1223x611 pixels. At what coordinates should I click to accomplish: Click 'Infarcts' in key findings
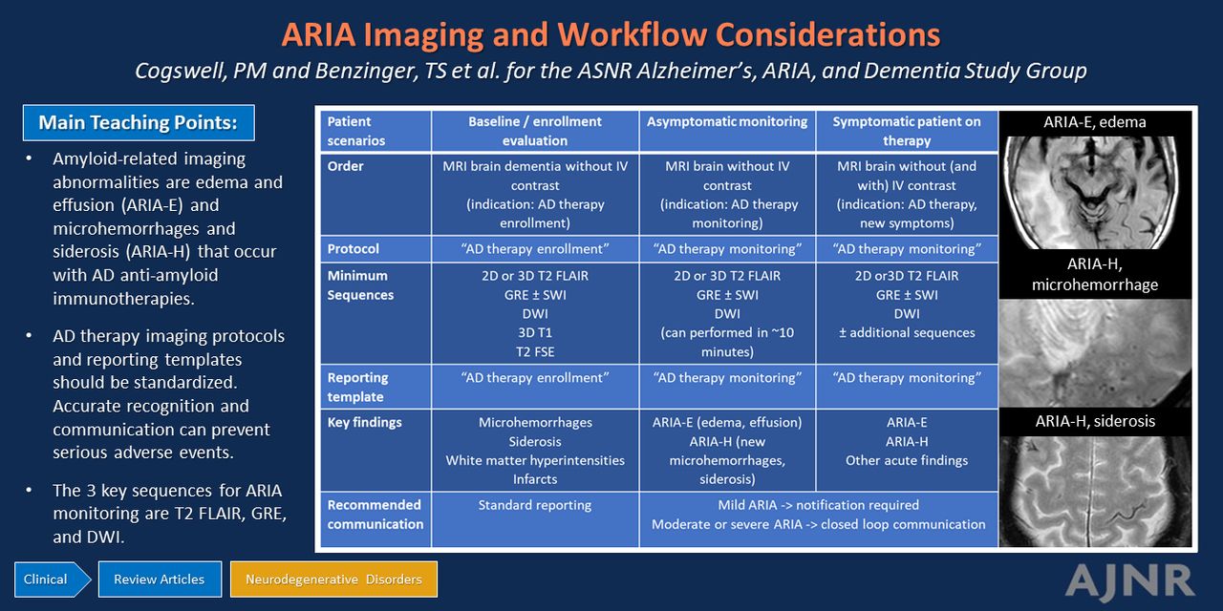pos(535,479)
